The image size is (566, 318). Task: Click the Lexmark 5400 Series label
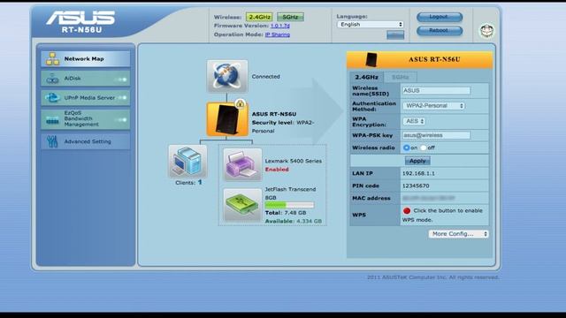pyautogui.click(x=293, y=161)
